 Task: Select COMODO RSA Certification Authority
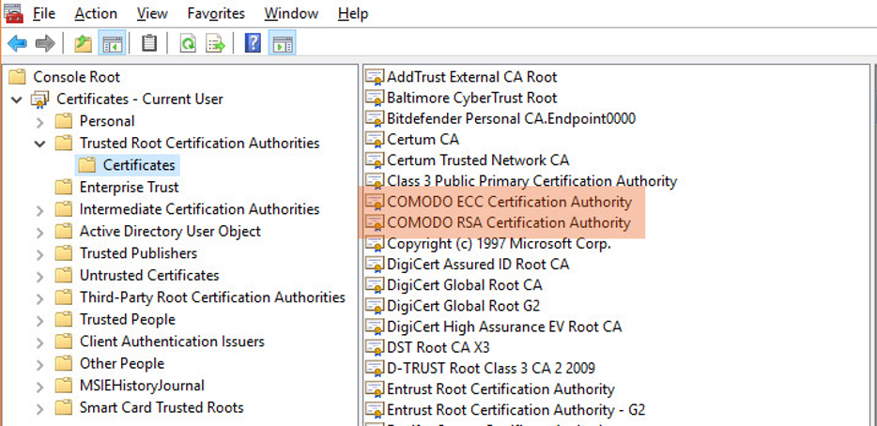click(509, 223)
